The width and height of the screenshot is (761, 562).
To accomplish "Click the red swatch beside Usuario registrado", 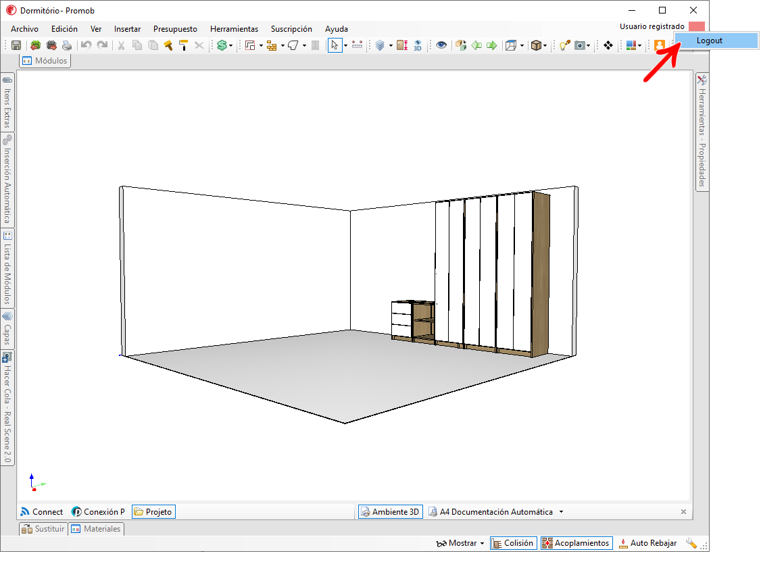I will pos(697,26).
